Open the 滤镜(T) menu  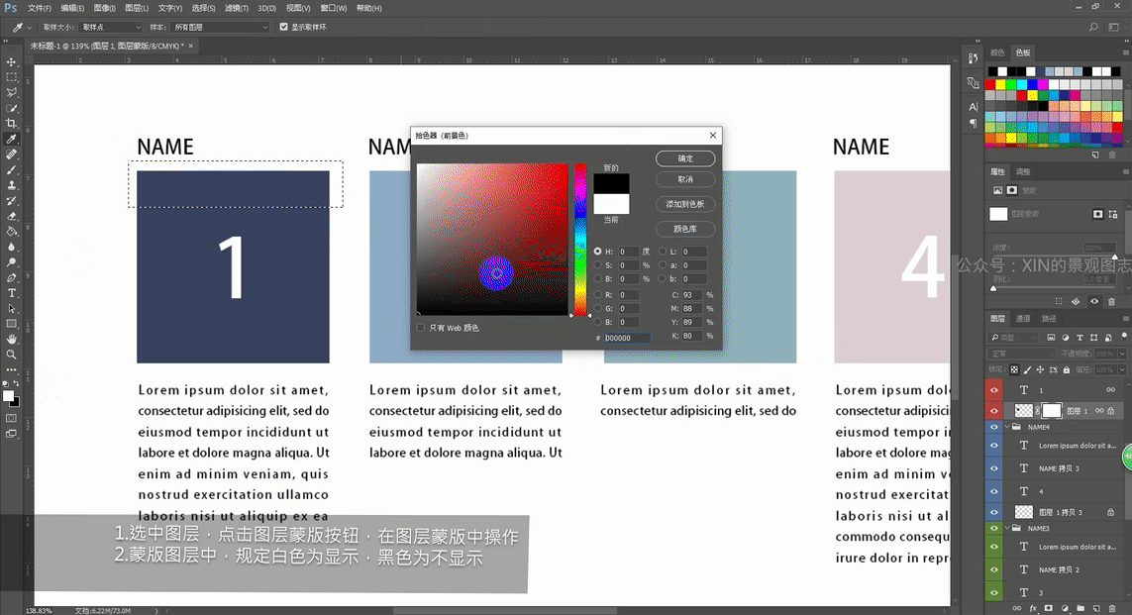pyautogui.click(x=236, y=8)
